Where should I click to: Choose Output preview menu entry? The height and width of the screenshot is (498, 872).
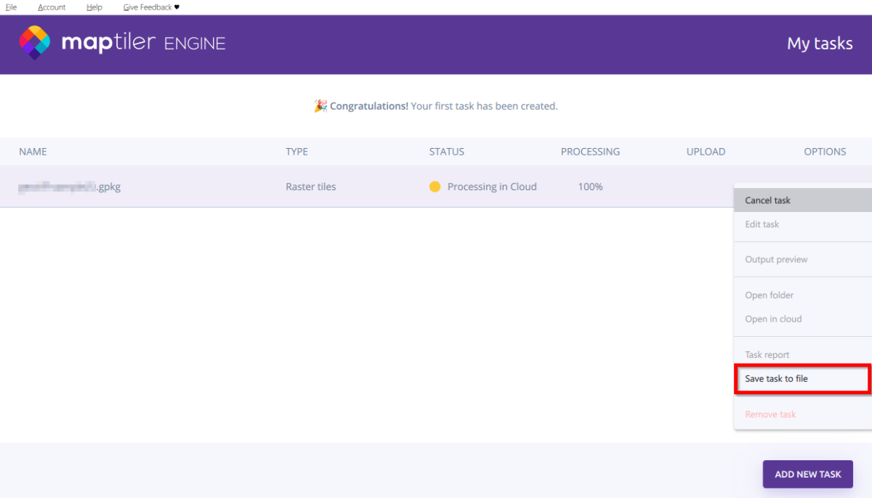(776, 259)
